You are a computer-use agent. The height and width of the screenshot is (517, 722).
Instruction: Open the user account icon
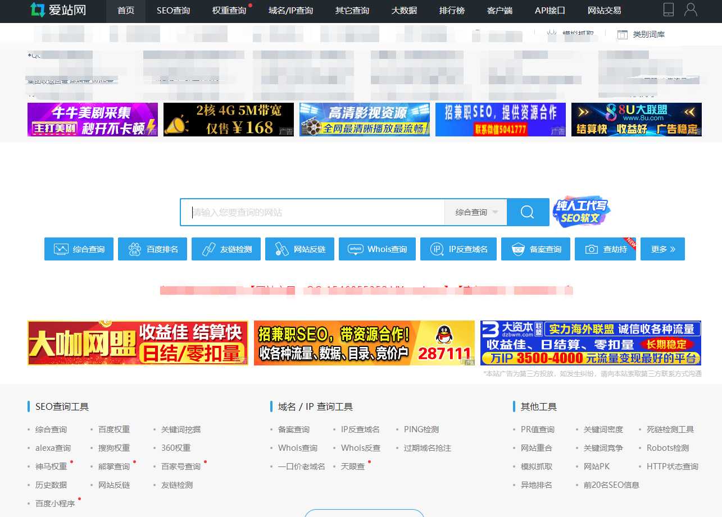pyautogui.click(x=691, y=10)
